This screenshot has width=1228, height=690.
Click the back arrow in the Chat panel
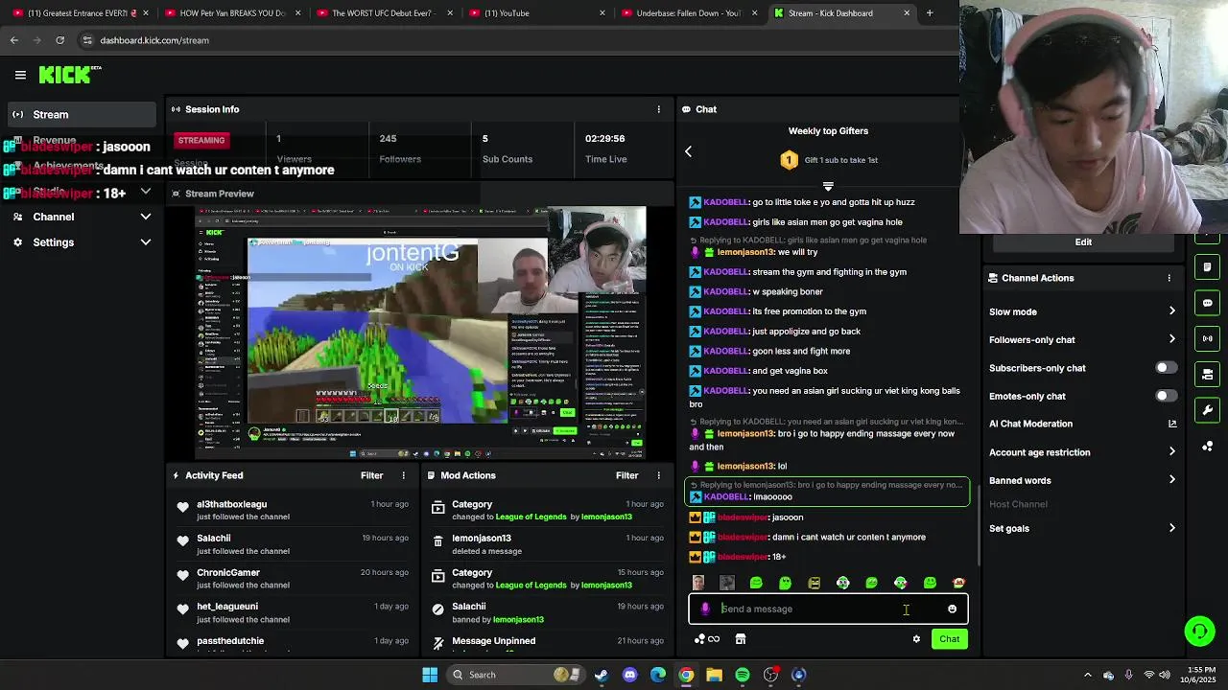pyautogui.click(x=688, y=151)
